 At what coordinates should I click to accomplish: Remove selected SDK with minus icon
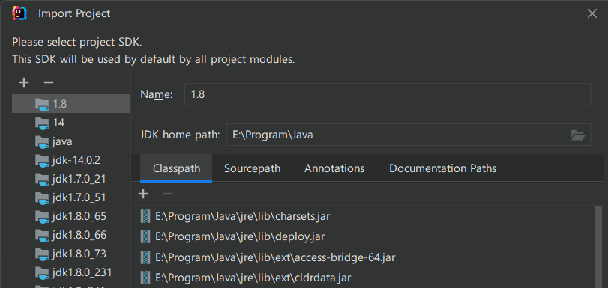pos(49,82)
